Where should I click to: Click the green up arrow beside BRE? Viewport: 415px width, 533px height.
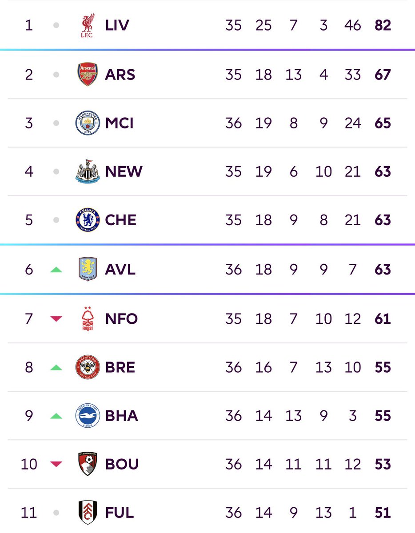[x=56, y=367]
